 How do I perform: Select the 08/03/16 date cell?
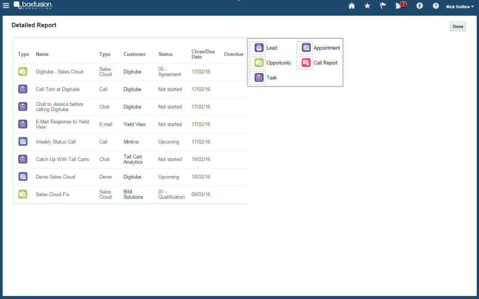point(201,194)
